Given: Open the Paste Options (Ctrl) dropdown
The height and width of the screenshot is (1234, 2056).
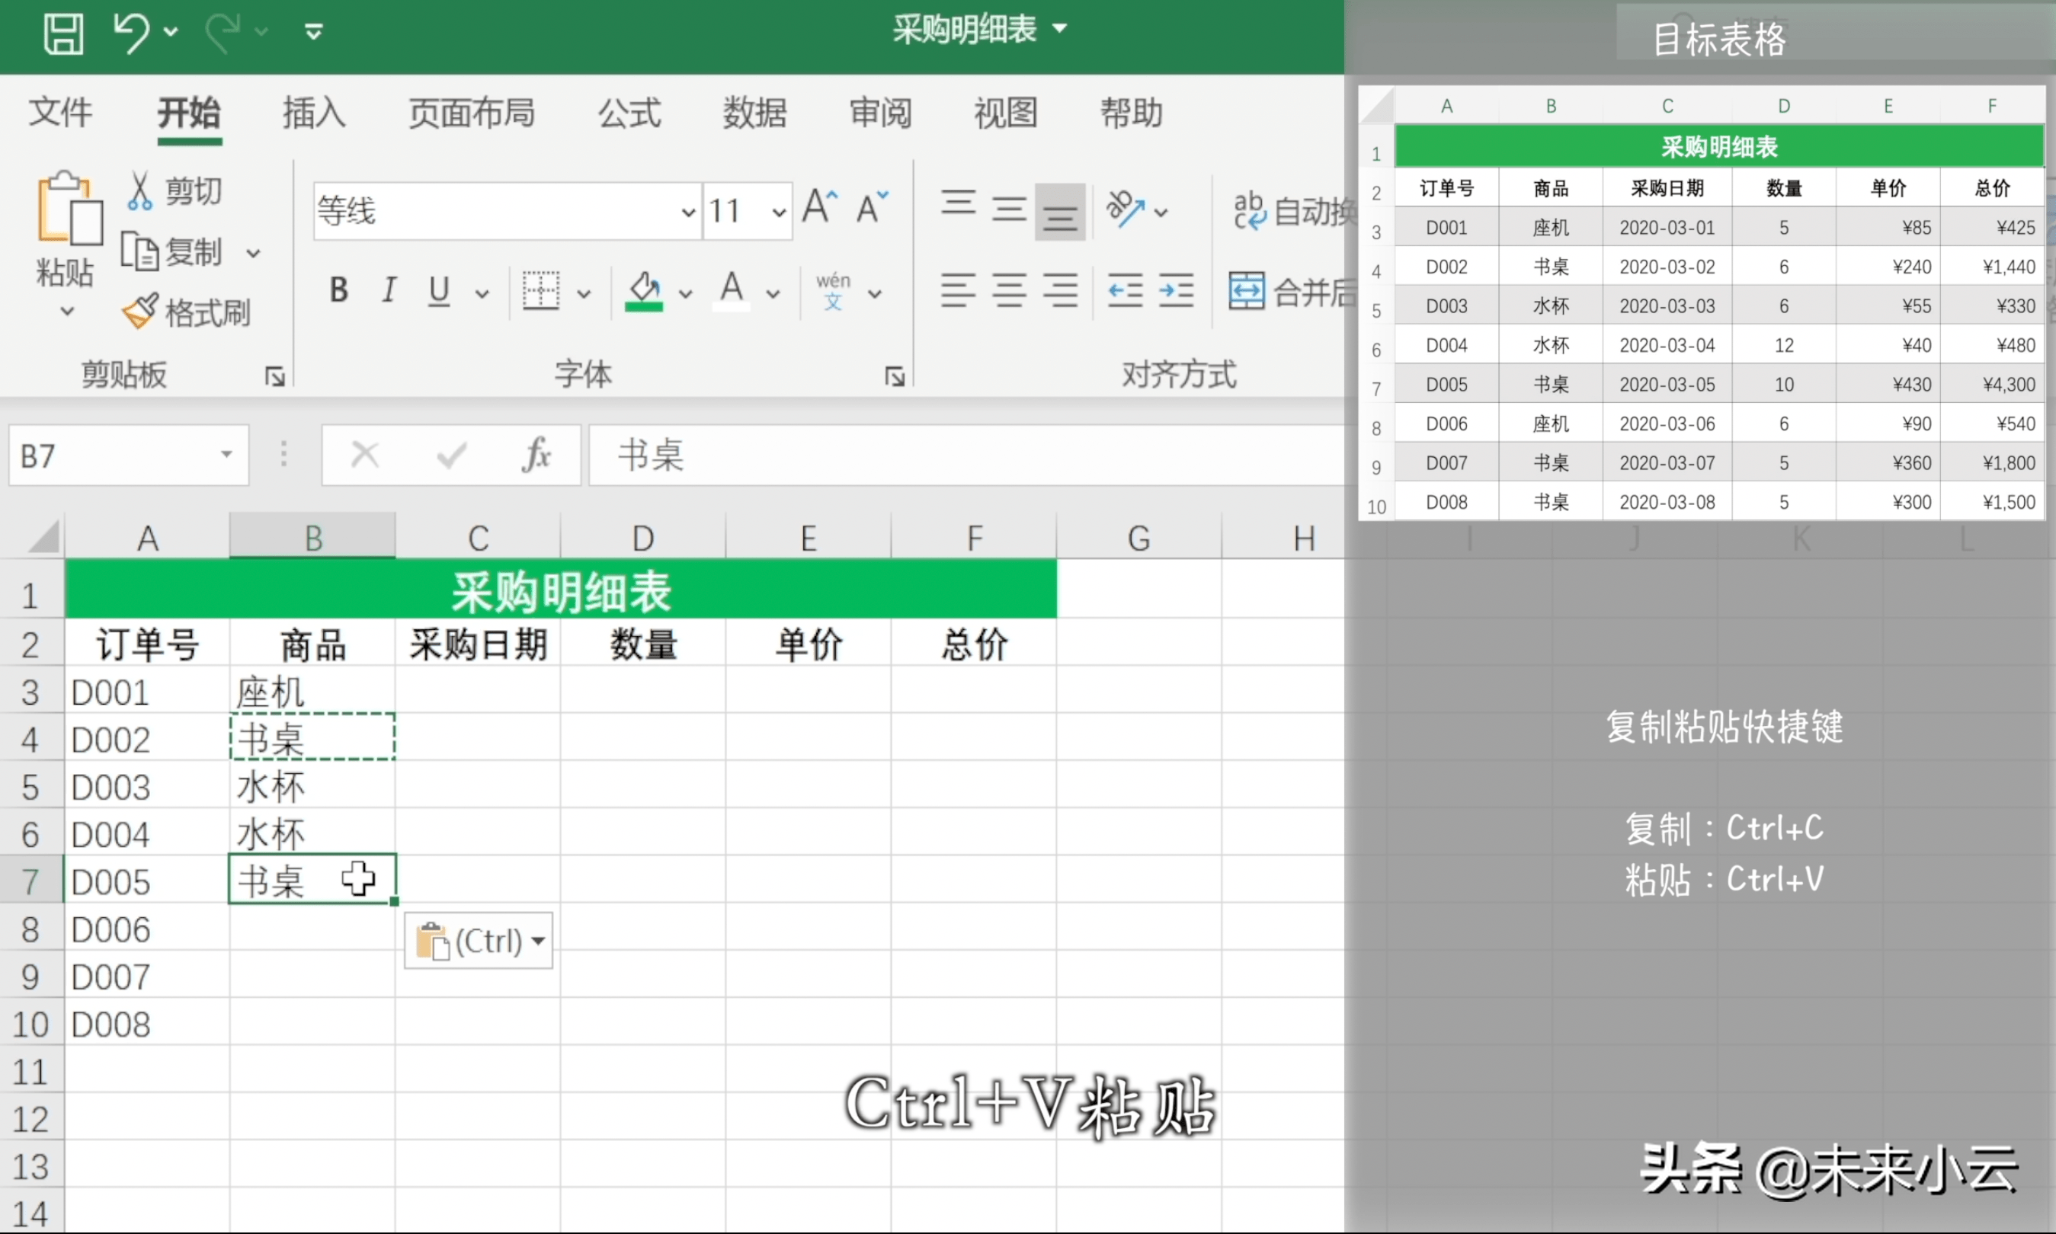Looking at the screenshot, I should point(479,941).
